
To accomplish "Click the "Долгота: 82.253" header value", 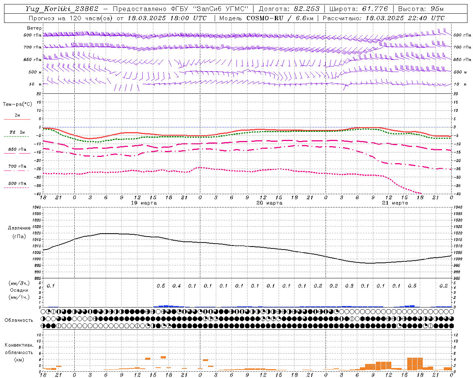I will (289, 9).
